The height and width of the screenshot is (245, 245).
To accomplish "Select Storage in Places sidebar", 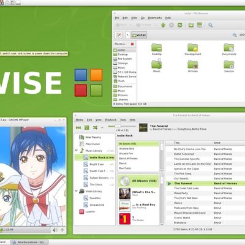I will 124,63.
